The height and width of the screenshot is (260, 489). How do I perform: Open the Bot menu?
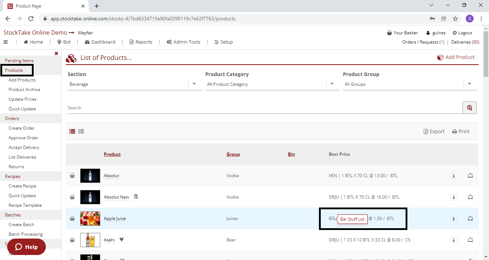click(x=64, y=42)
